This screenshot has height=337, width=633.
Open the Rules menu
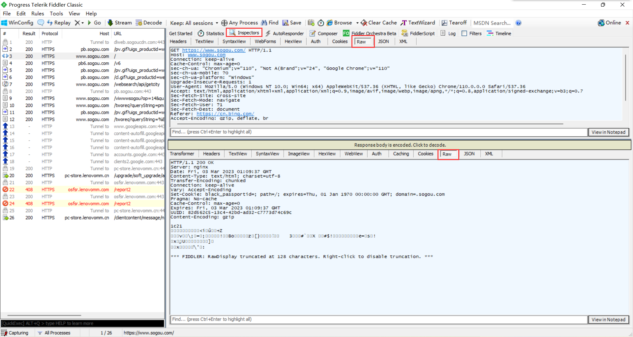(38, 14)
